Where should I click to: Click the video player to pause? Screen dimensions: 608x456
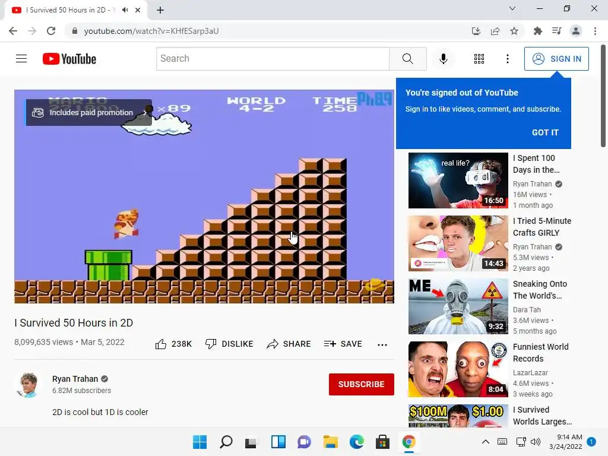click(x=204, y=196)
